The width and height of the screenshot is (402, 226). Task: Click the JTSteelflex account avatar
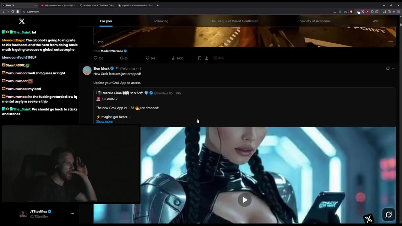pyautogui.click(x=23, y=214)
